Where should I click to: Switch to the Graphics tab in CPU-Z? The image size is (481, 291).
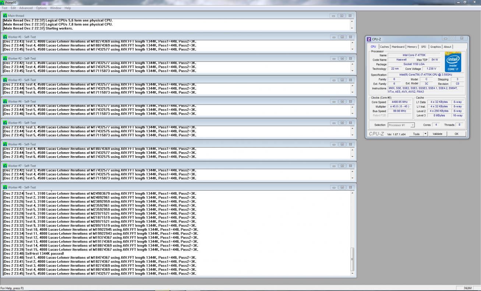pos(435,47)
